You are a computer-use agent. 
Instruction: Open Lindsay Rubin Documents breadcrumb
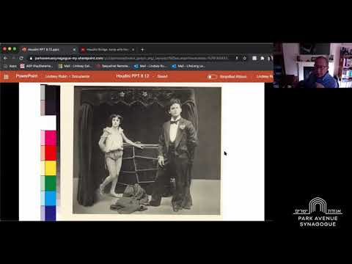67,76
